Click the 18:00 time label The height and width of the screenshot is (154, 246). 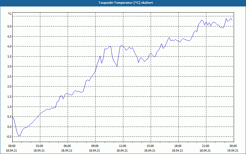[x=178, y=146]
